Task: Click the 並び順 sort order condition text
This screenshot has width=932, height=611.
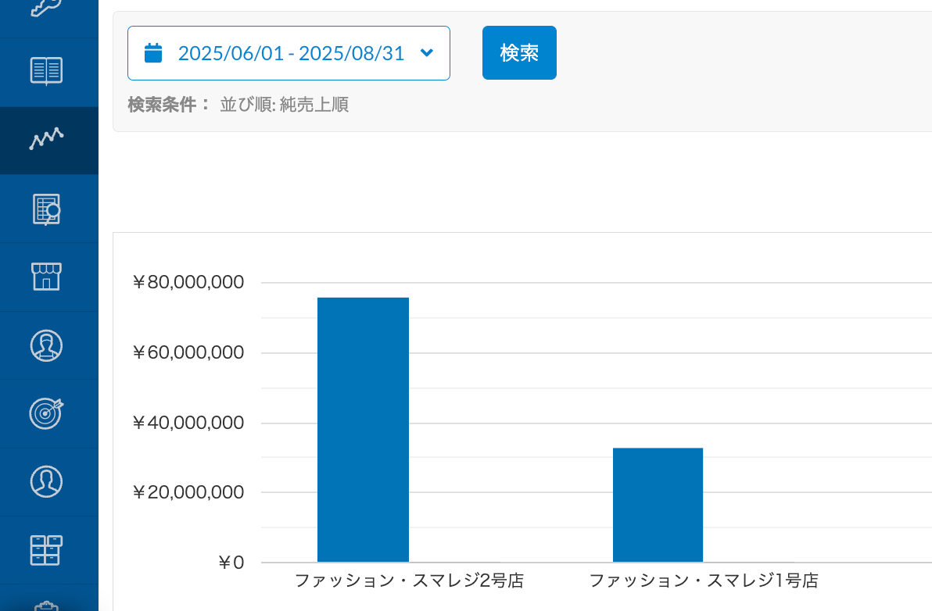Action: click(x=284, y=105)
